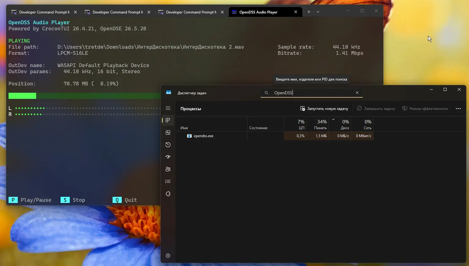The height and width of the screenshot is (266, 469).
Task: Click the R channel level meter
Action: point(84,114)
